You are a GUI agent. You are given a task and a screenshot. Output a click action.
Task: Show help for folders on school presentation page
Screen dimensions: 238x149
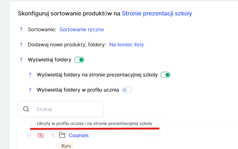tap(30, 75)
